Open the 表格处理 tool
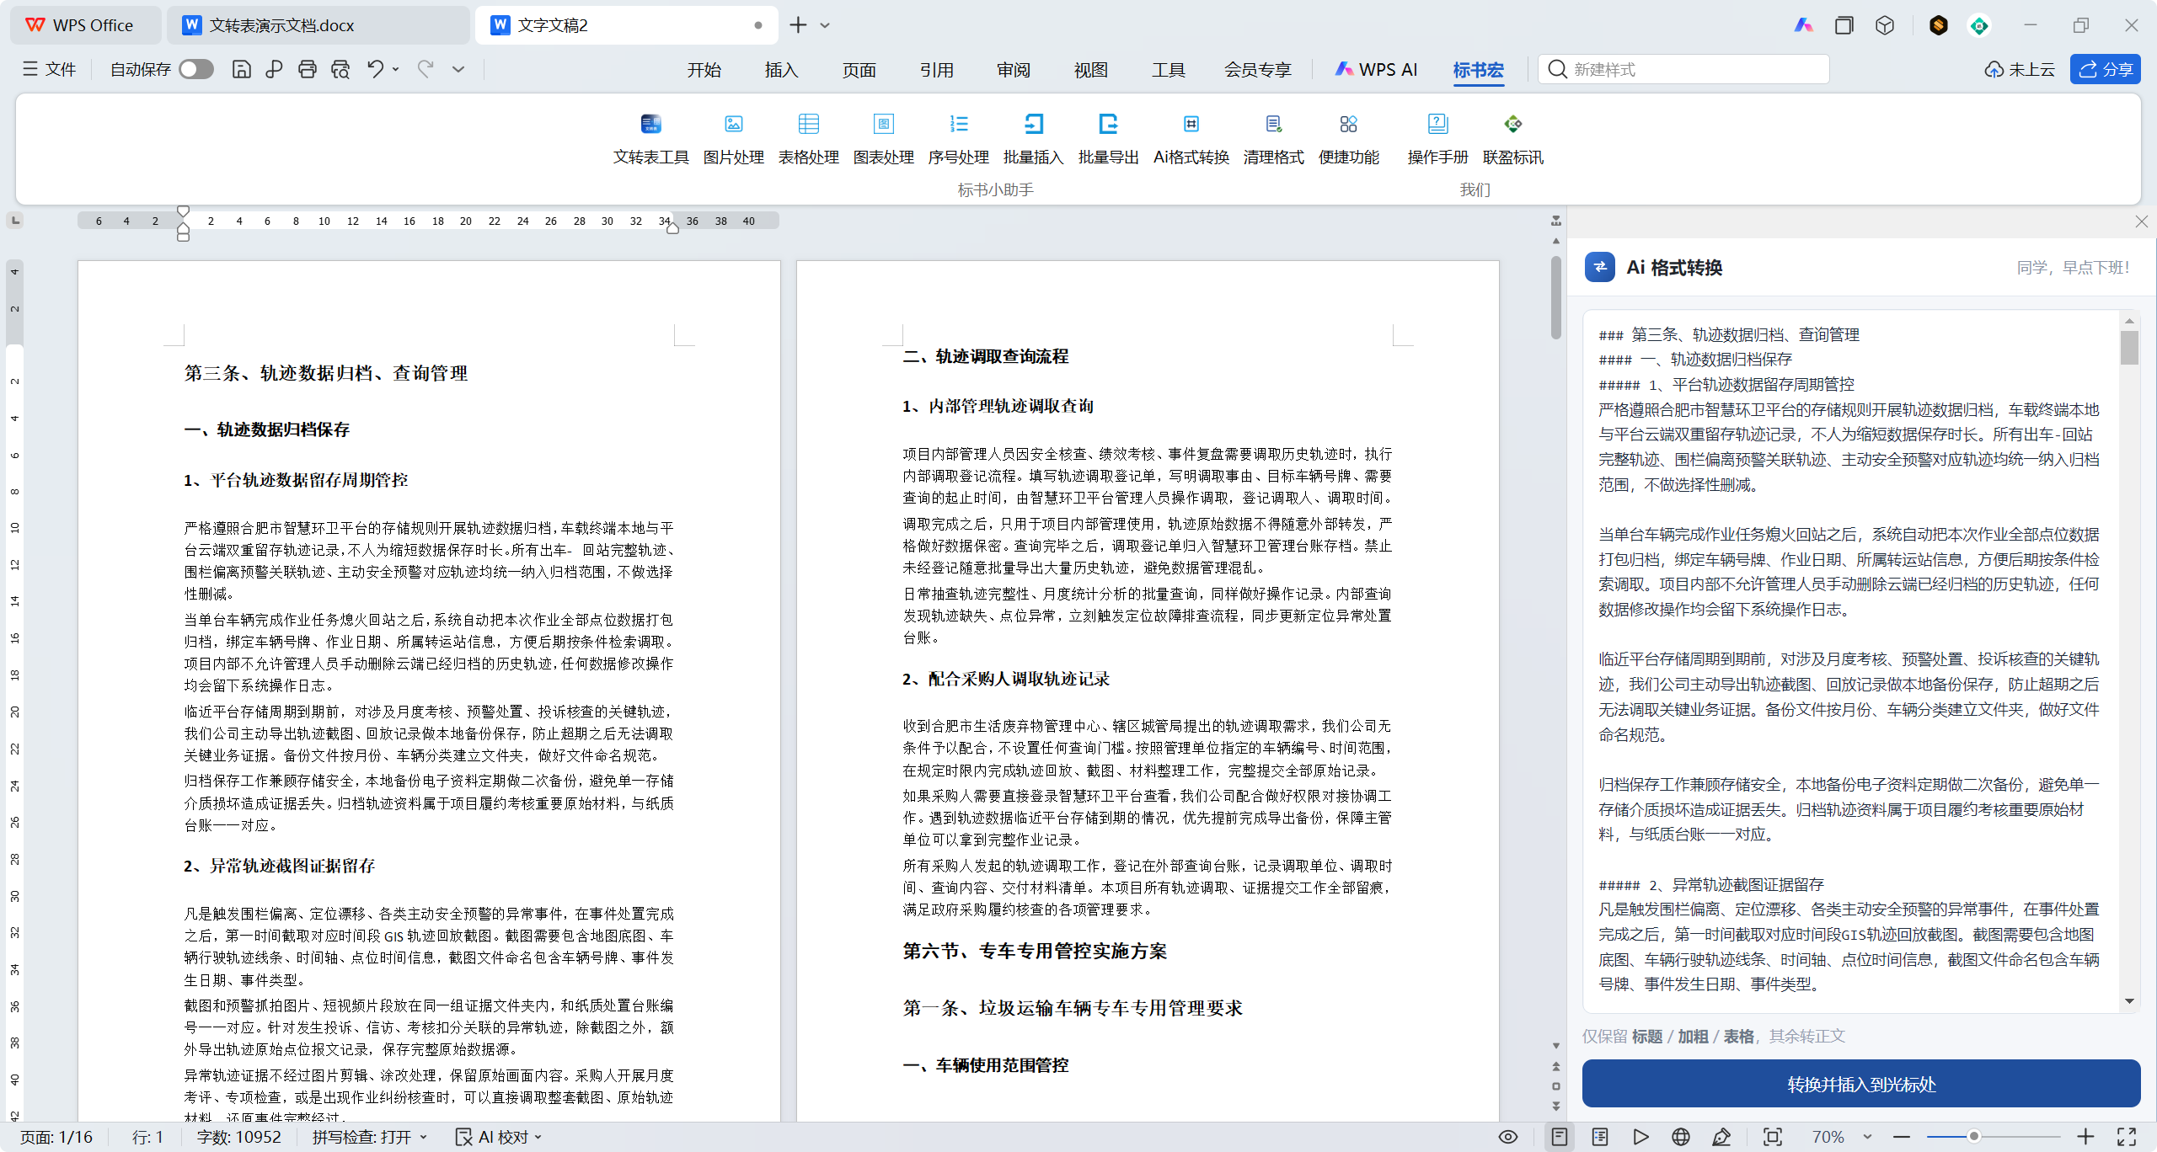Viewport: 2157px width, 1152px height. pyautogui.click(x=808, y=139)
